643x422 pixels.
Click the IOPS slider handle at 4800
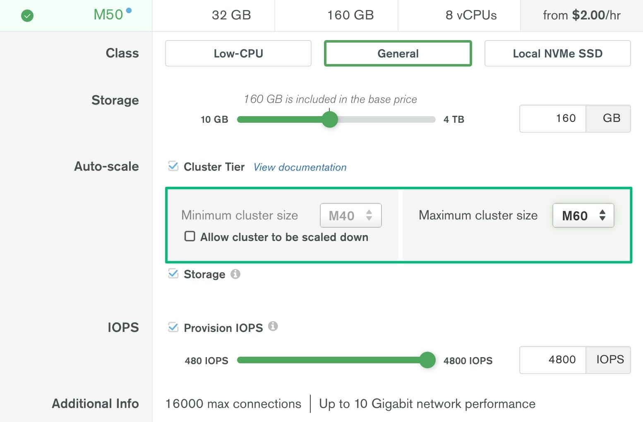(x=427, y=360)
